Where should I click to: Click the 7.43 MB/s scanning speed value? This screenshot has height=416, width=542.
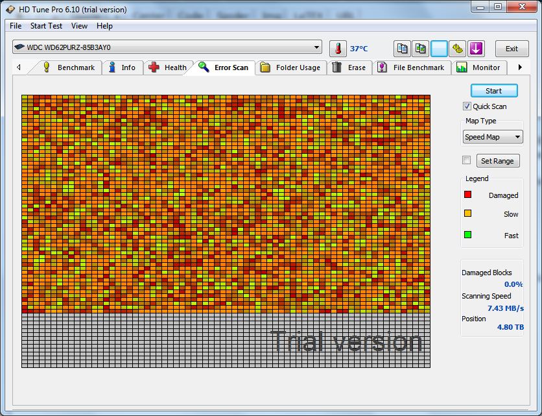click(505, 308)
